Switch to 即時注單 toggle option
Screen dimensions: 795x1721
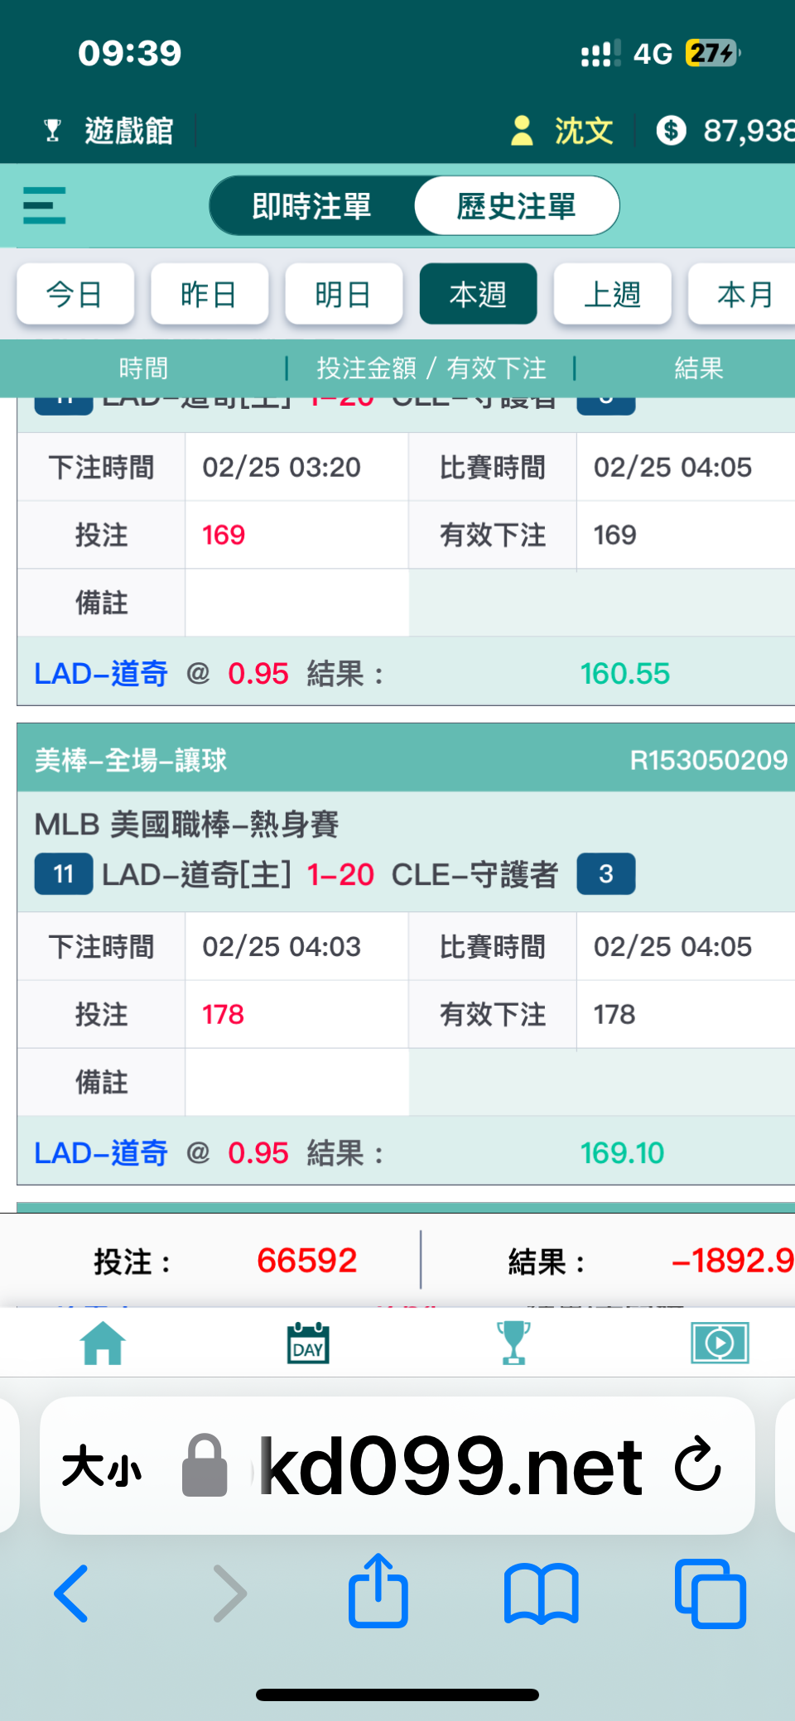311,206
